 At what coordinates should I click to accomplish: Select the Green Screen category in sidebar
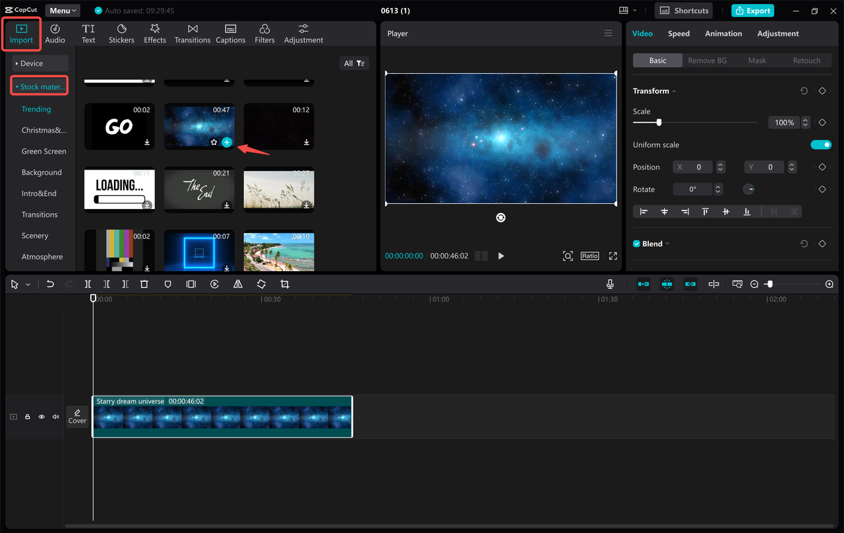(43, 151)
